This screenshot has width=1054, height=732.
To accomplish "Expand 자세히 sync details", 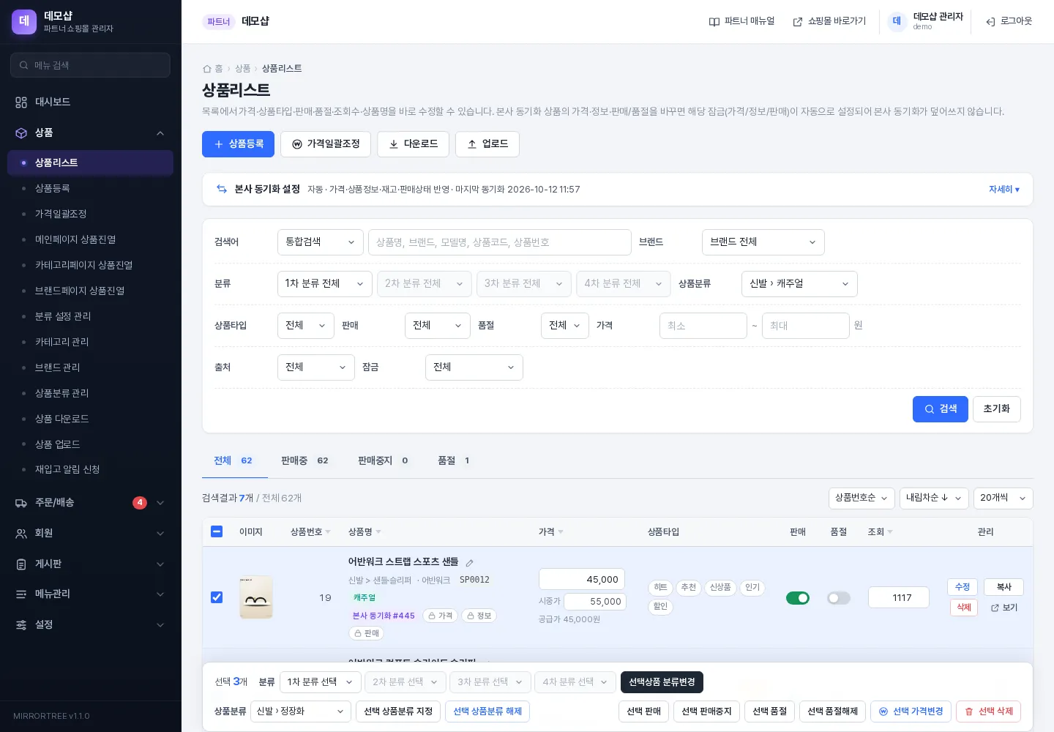I will point(1004,190).
